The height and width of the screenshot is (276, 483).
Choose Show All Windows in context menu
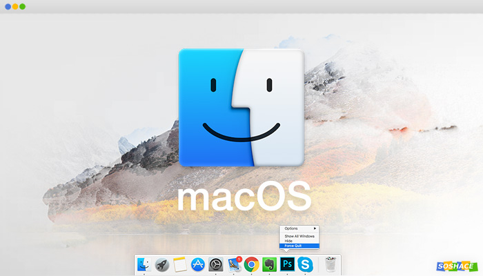point(299,236)
